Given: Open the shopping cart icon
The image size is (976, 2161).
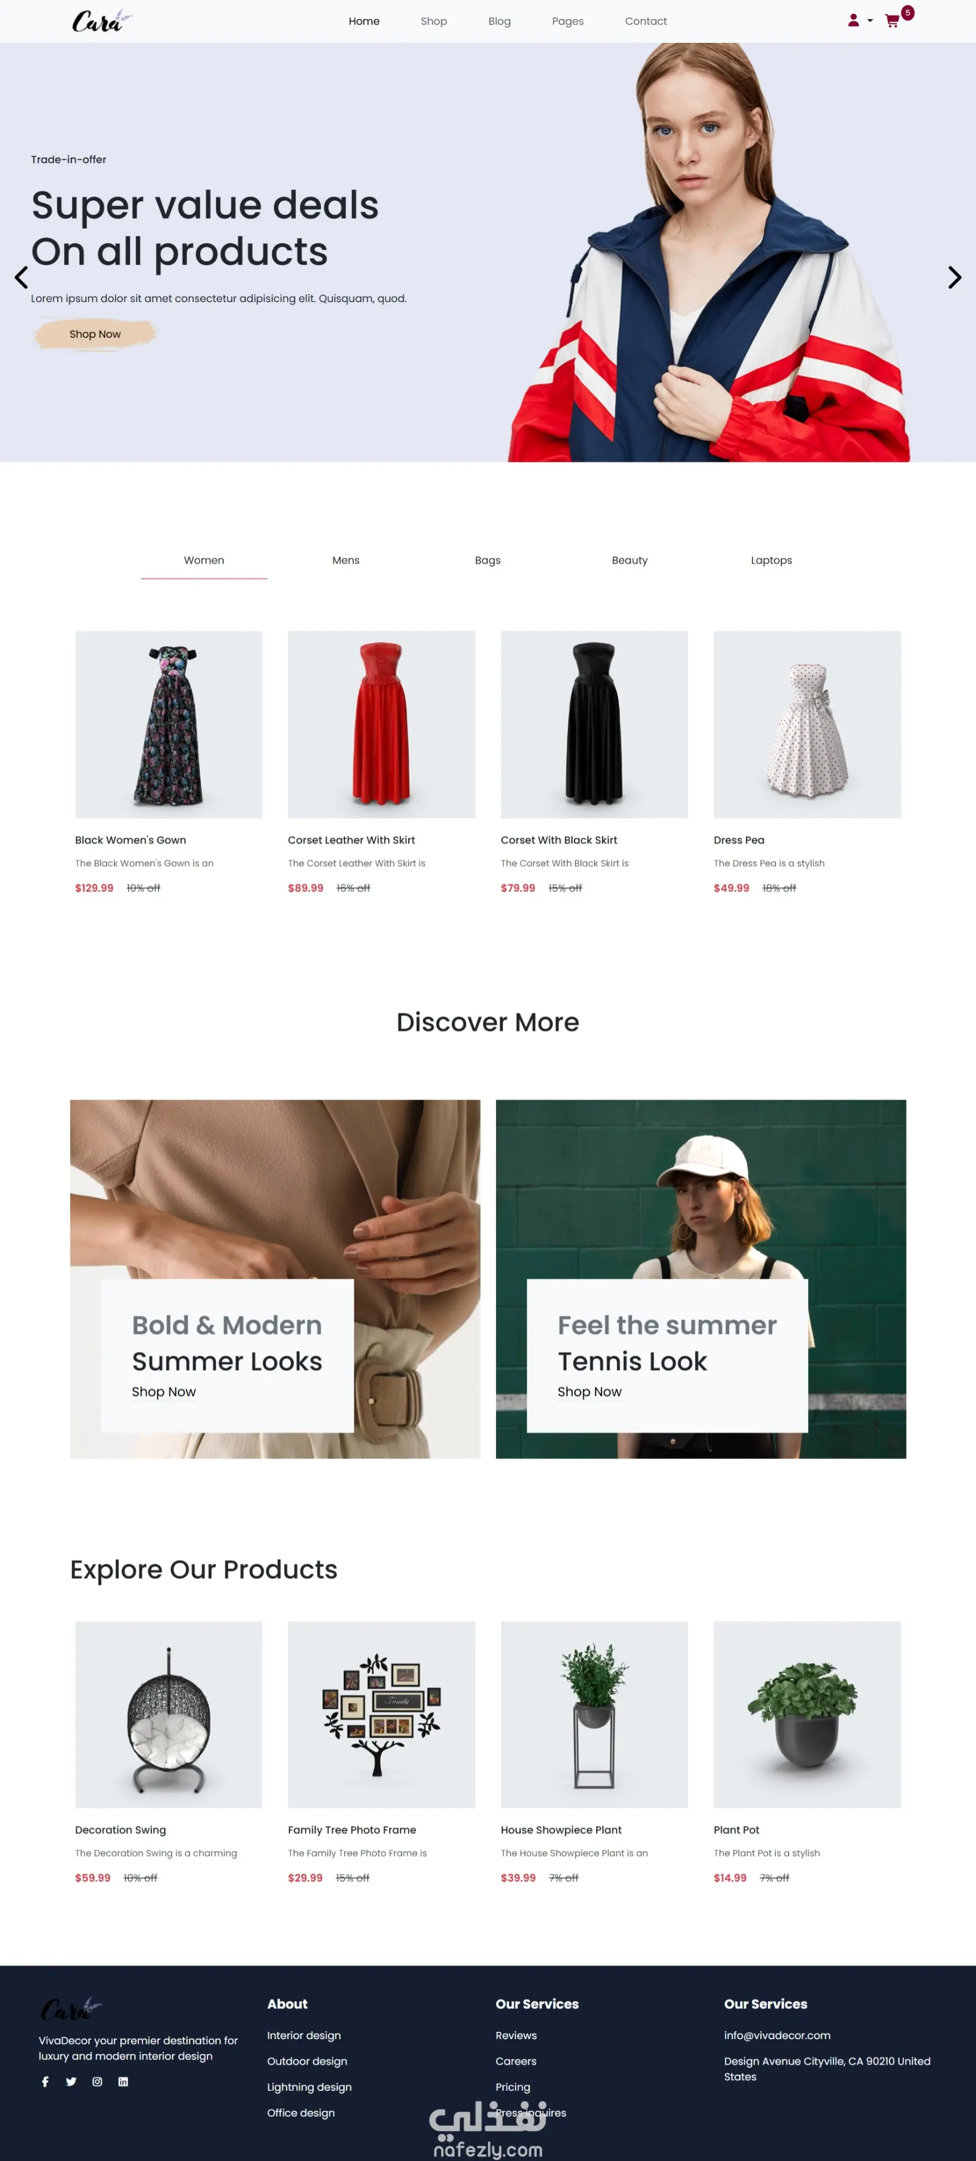Looking at the screenshot, I should (x=892, y=21).
